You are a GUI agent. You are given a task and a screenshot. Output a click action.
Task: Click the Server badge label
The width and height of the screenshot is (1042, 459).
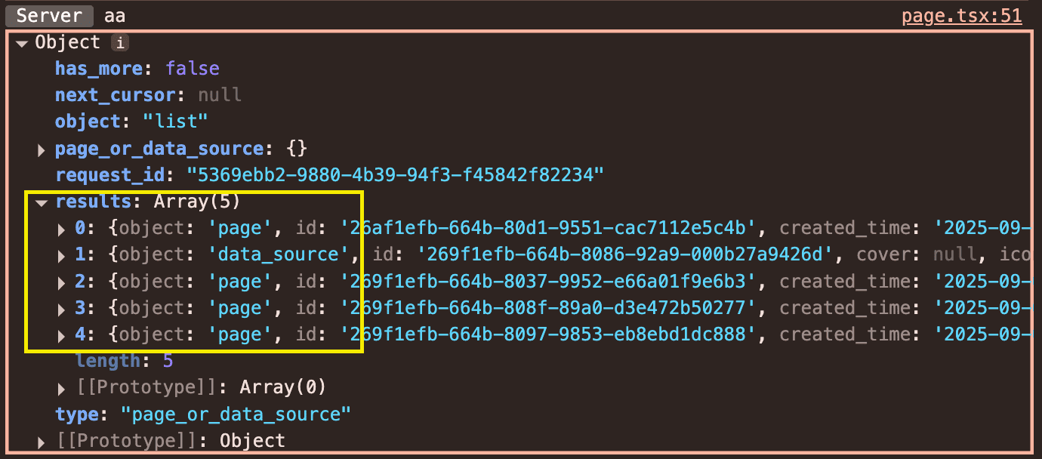49,16
